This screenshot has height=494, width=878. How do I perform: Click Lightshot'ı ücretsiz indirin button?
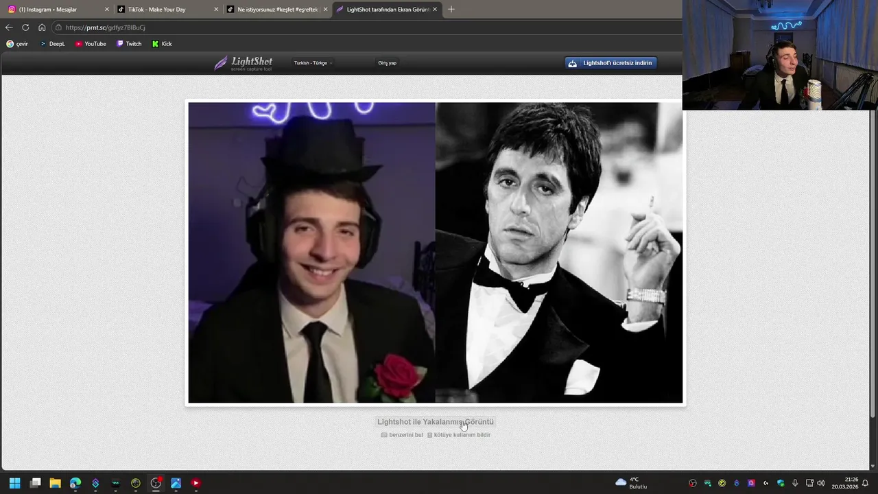611,63
